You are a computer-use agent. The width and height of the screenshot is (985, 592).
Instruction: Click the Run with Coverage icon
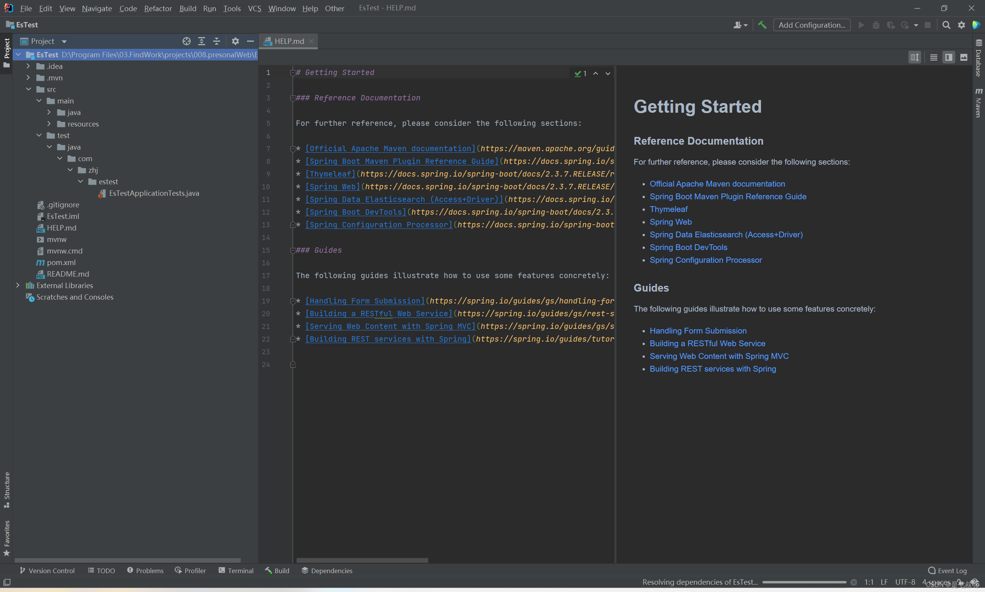[890, 25]
